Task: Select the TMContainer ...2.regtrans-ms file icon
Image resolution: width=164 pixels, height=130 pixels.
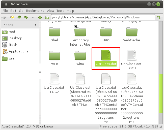Action: (x=132, y=79)
